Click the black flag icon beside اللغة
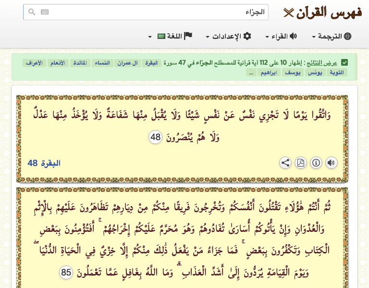Image resolution: width=369 pixels, height=288 pixels. (x=188, y=36)
